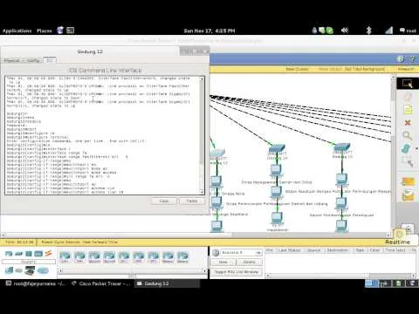
Task: Click workspace horizontal scrollbar
Action: pyautogui.click(x=196, y=235)
